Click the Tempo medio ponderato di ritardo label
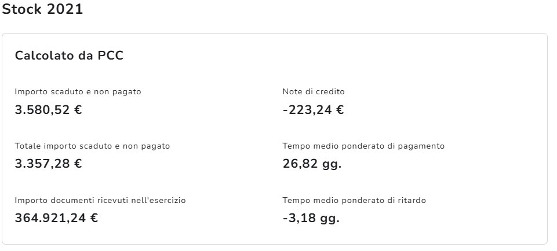The height and width of the screenshot is (251, 557). pos(354,201)
